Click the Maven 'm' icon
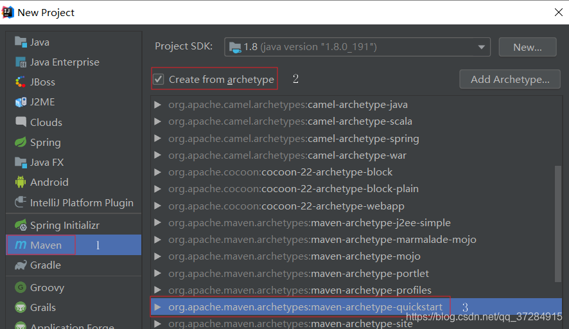Image resolution: width=569 pixels, height=329 pixels. pos(21,245)
